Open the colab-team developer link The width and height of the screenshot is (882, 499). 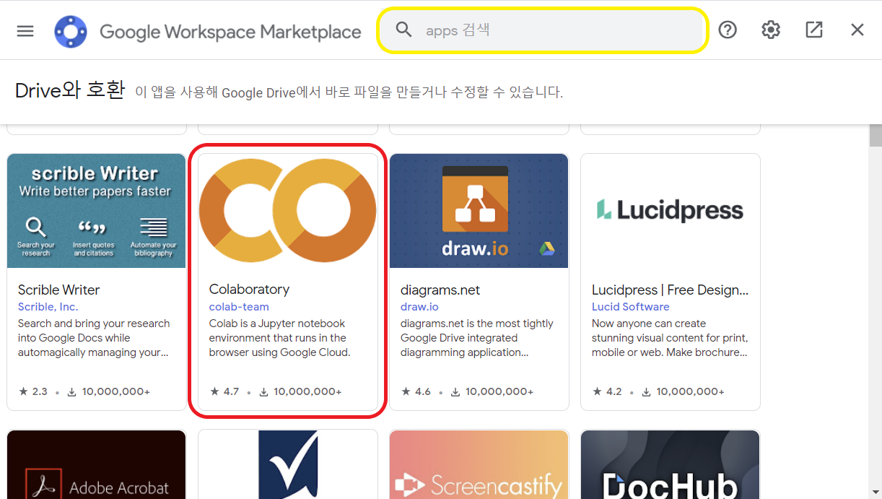point(239,306)
